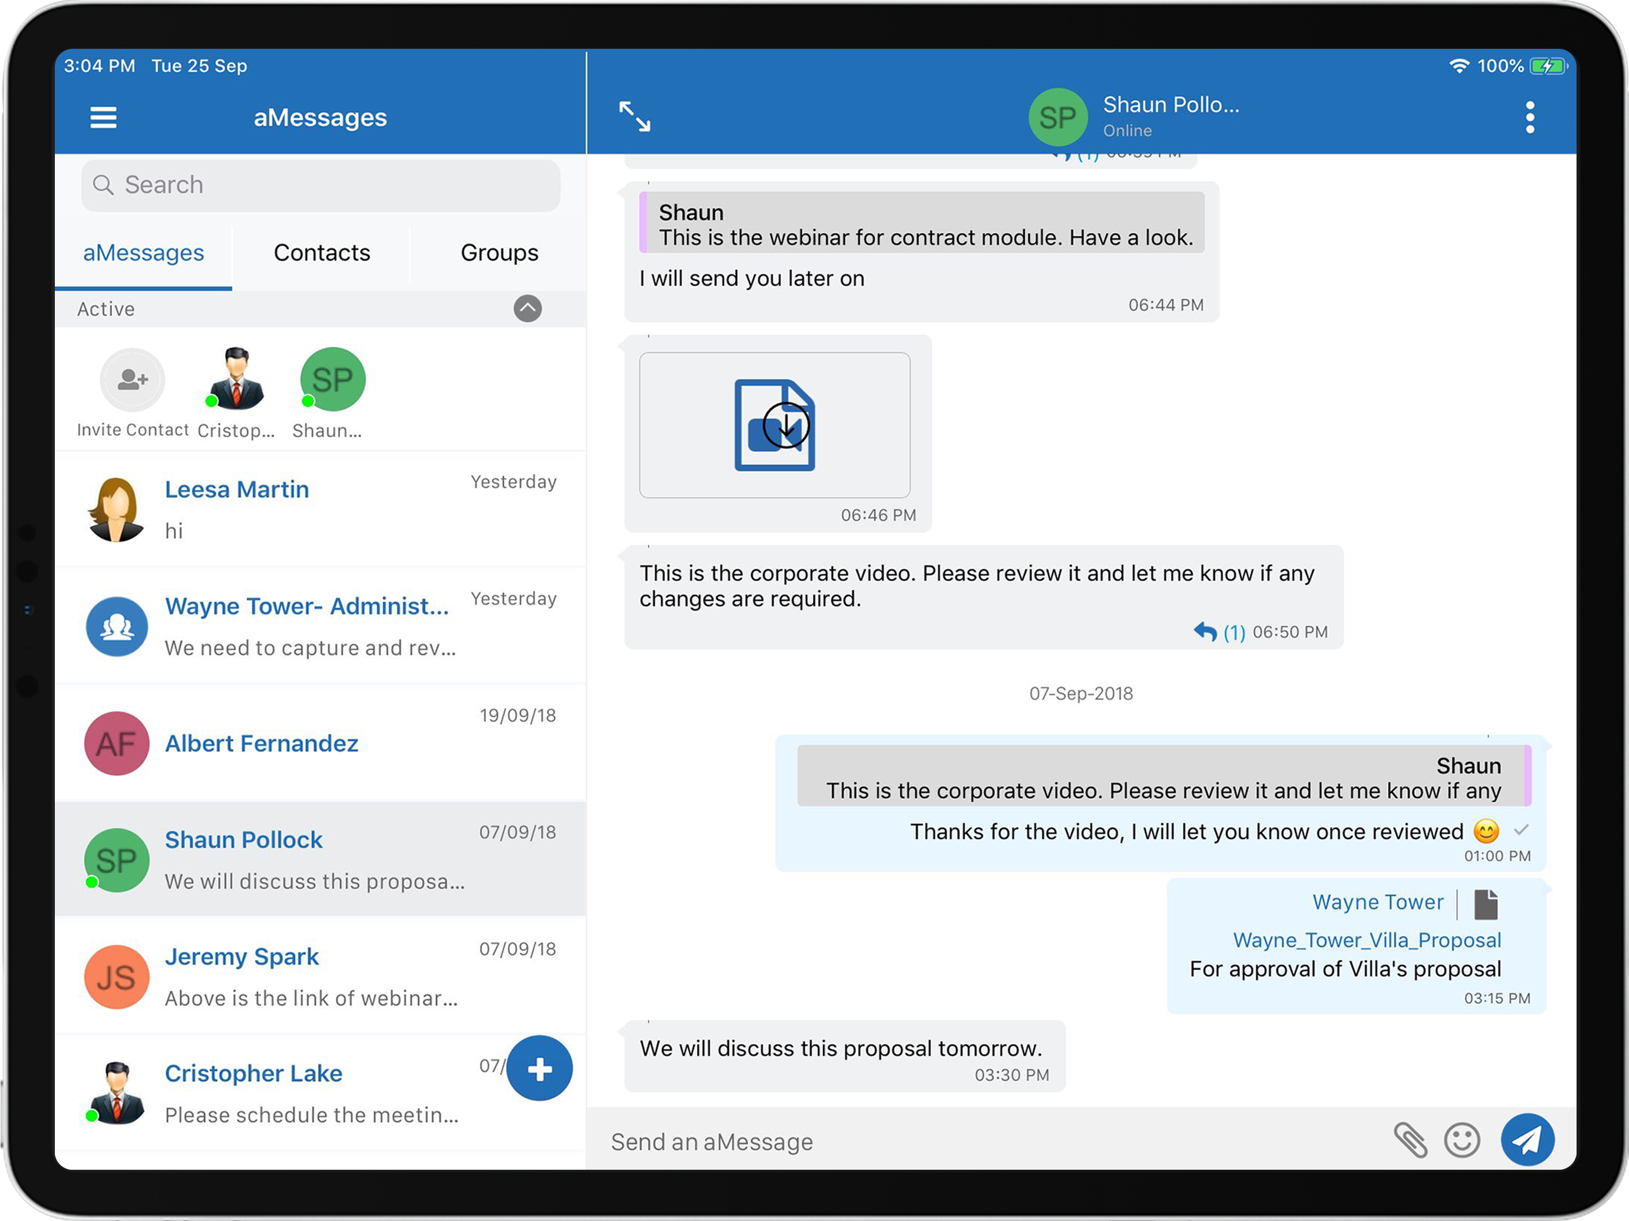This screenshot has height=1221, width=1629.
Task: Click the attachment paperclip icon
Action: click(x=1410, y=1140)
